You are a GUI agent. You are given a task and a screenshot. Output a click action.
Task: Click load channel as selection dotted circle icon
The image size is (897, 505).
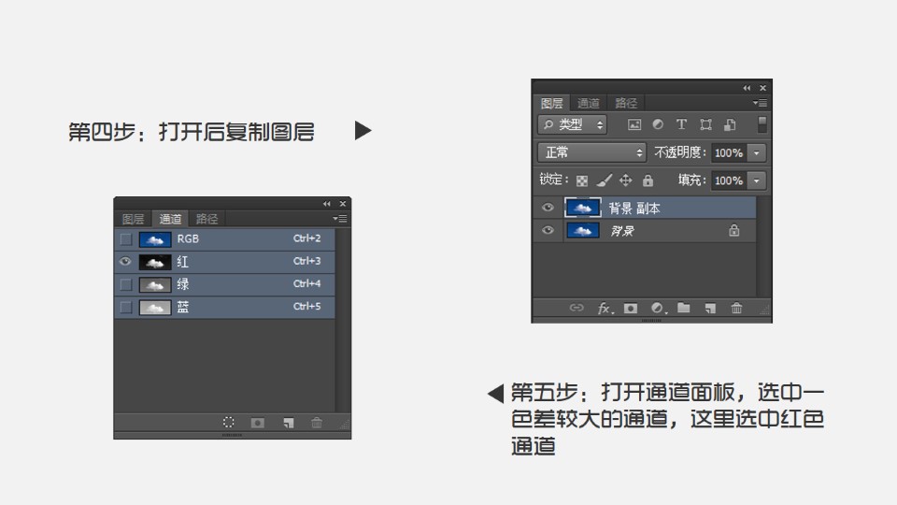[229, 423]
